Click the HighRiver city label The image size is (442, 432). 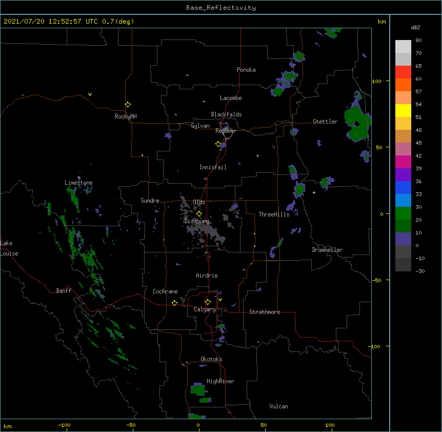point(220,381)
